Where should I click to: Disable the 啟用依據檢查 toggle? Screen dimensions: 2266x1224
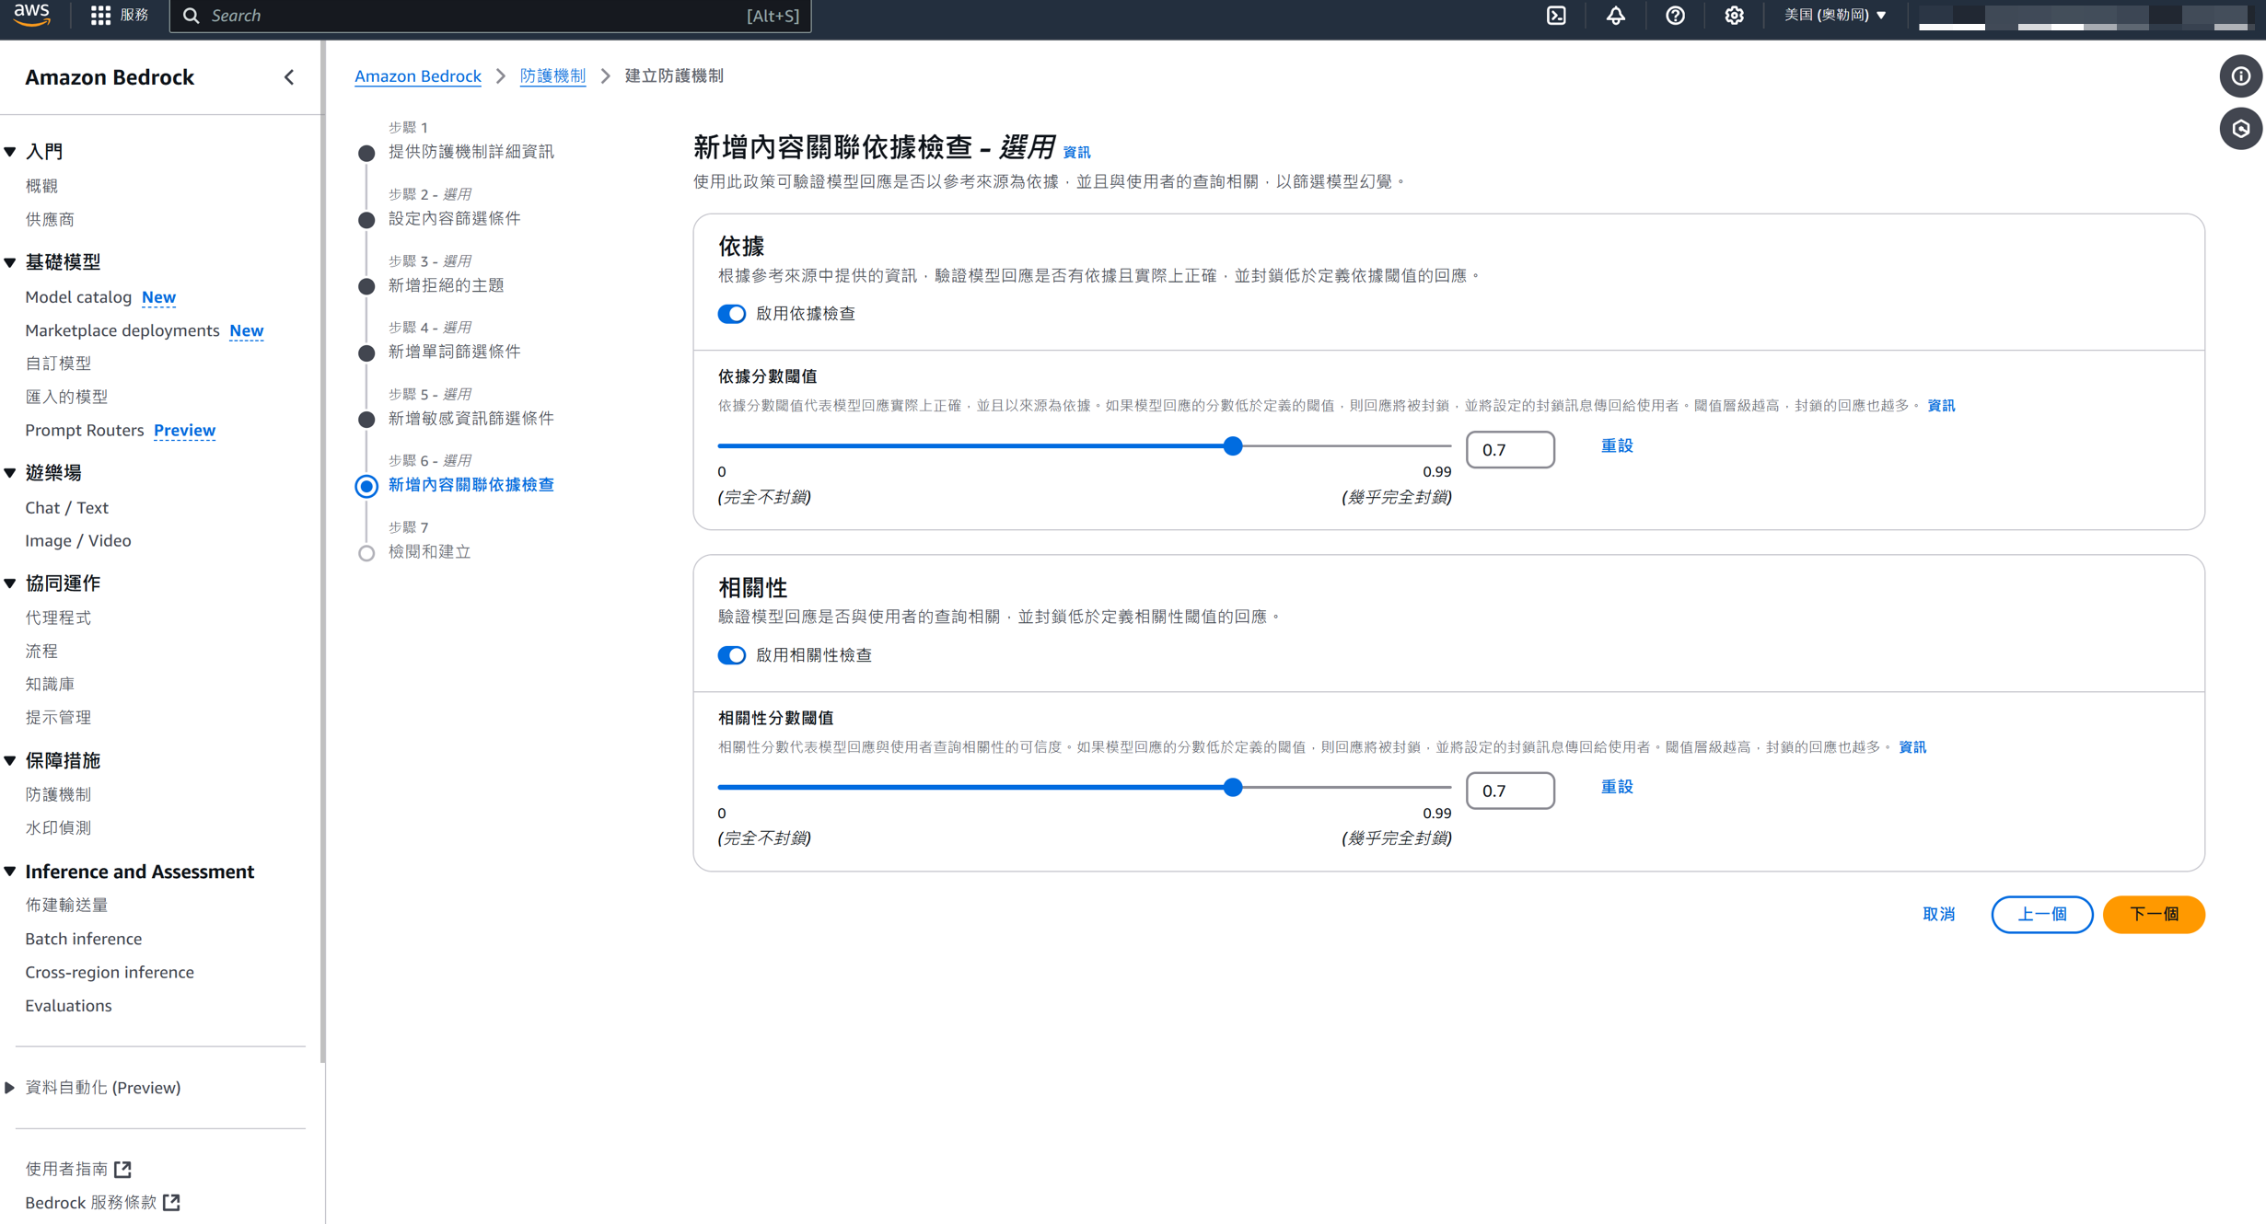coord(732,314)
